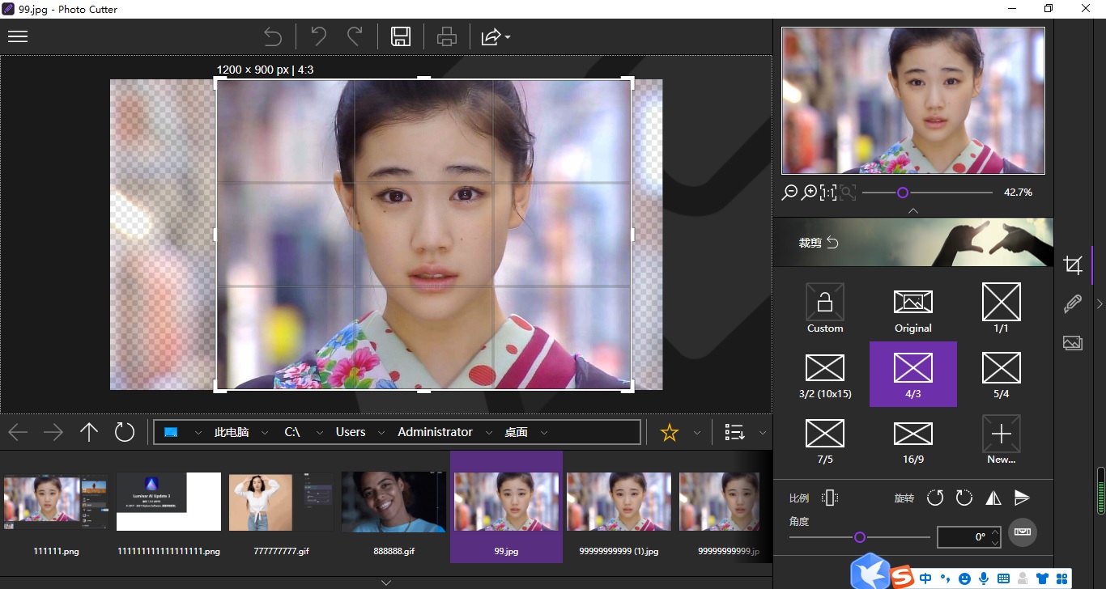Toggle Chinese input mode 中 button
Screen dimensions: 1106x589
coord(925,578)
